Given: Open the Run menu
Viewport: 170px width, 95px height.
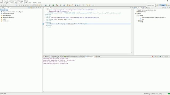Looking at the screenshot, I should coord(21,3).
